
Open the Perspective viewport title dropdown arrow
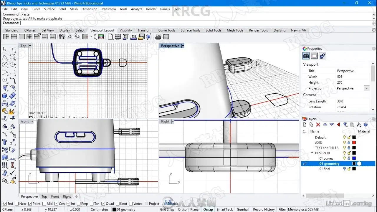(x=183, y=46)
